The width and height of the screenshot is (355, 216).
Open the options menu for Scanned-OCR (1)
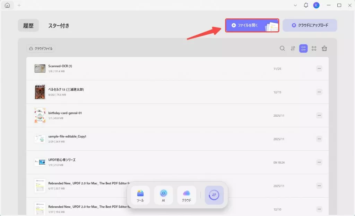pyautogui.click(x=319, y=68)
